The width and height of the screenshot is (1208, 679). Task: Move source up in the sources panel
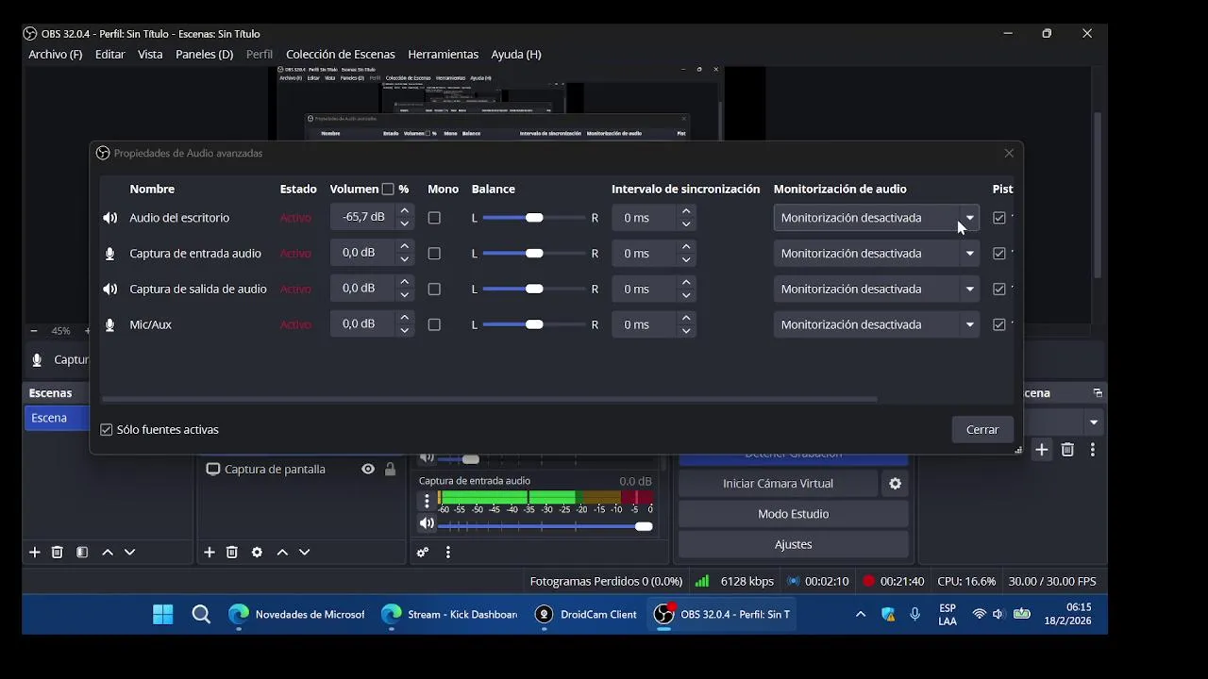pos(282,553)
